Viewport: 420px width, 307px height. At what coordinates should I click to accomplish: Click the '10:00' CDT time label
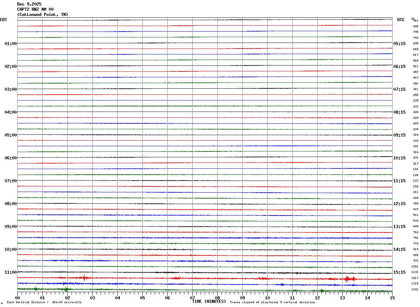pos(11,249)
